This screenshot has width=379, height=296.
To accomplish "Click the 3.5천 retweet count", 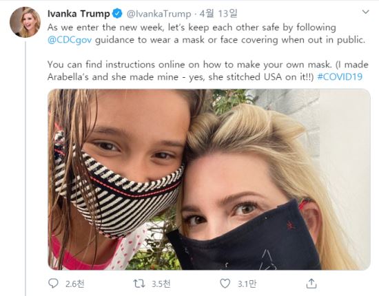I will [x=161, y=284].
